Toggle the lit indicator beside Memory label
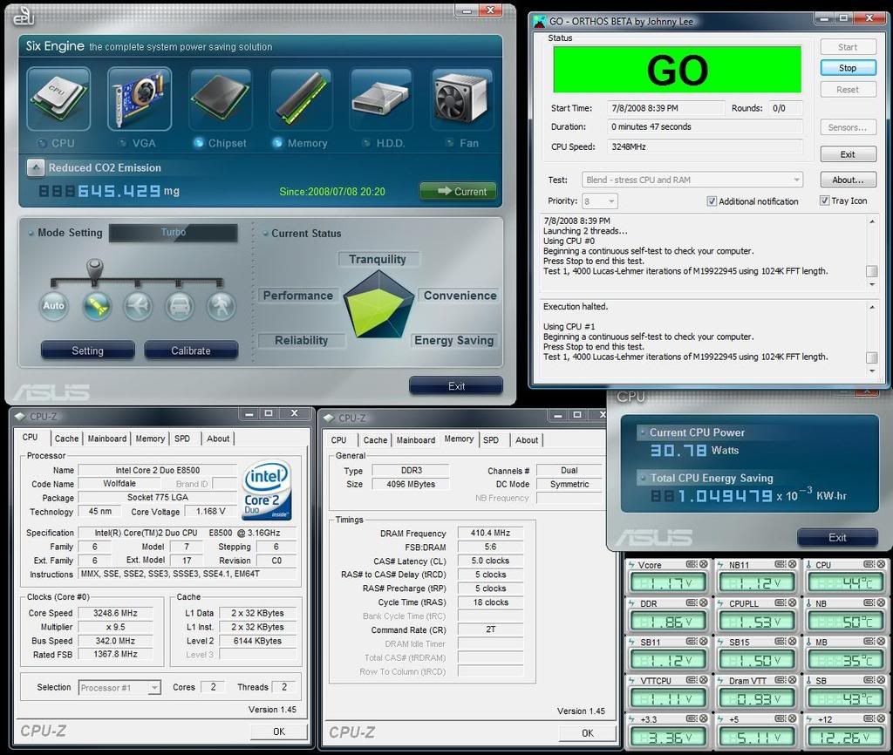The height and width of the screenshot is (755, 893). point(277,143)
